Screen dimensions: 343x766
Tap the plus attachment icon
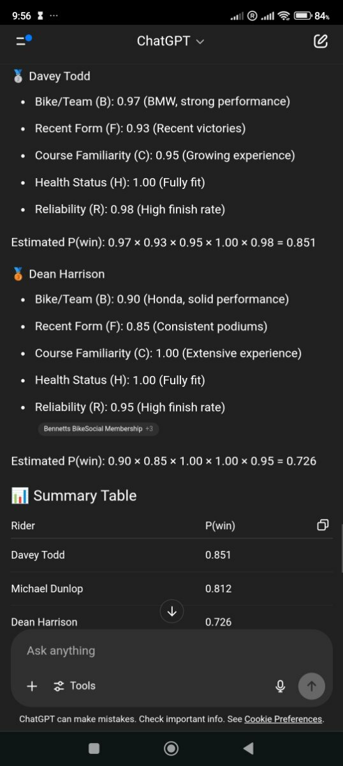[32, 686]
